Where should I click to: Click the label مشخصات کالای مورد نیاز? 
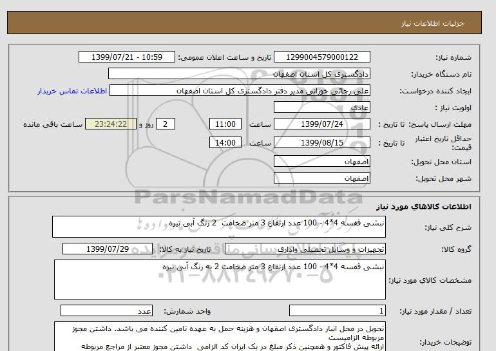point(430,280)
